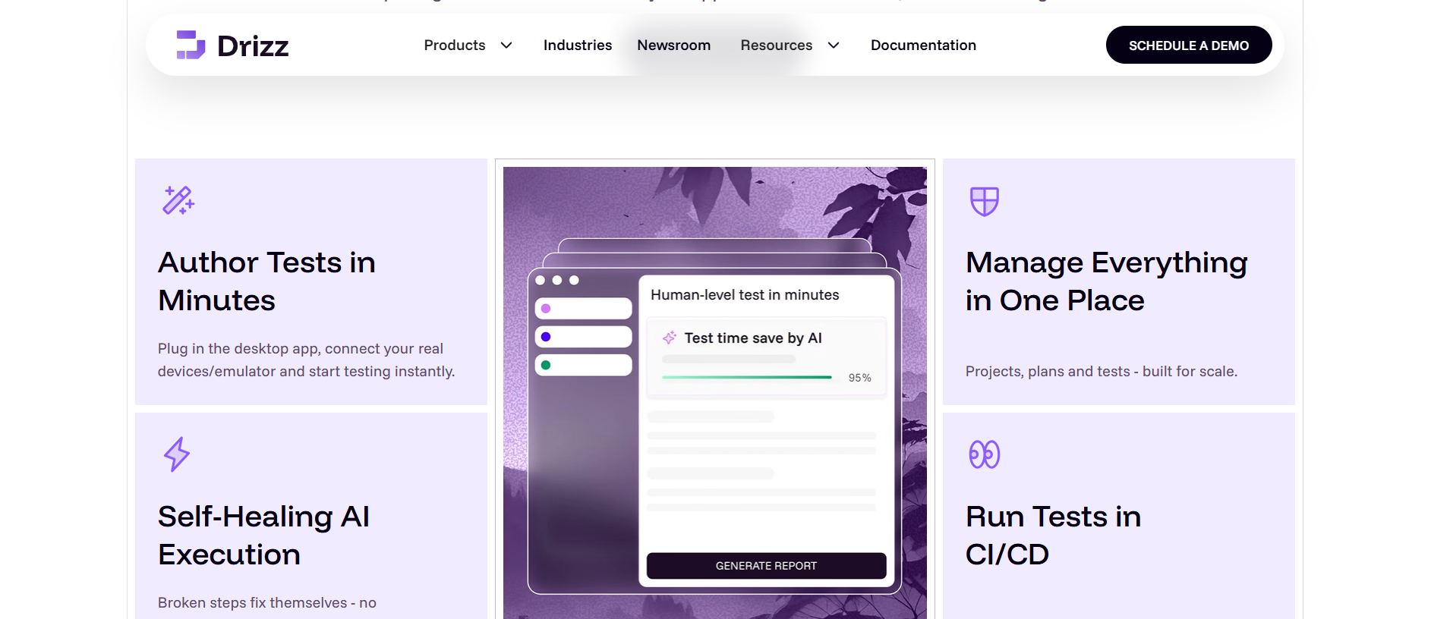Expand the Products dropdown chevron
Screen dimensions: 1431x619
point(506,46)
